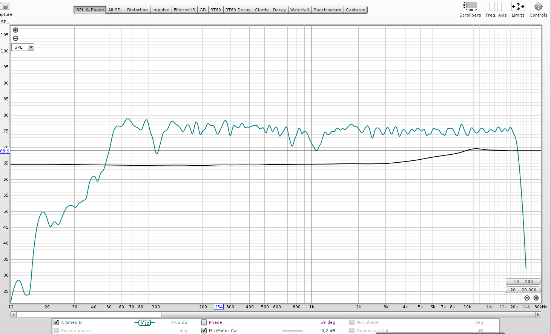The height and width of the screenshot is (334, 551).
Task: Open graph Limits icon
Action: pos(518,6)
